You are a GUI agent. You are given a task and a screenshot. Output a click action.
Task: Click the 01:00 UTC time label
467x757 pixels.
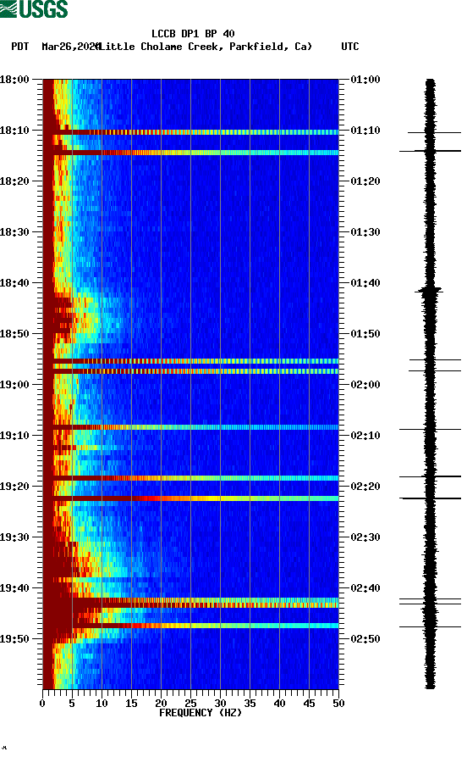coord(365,79)
